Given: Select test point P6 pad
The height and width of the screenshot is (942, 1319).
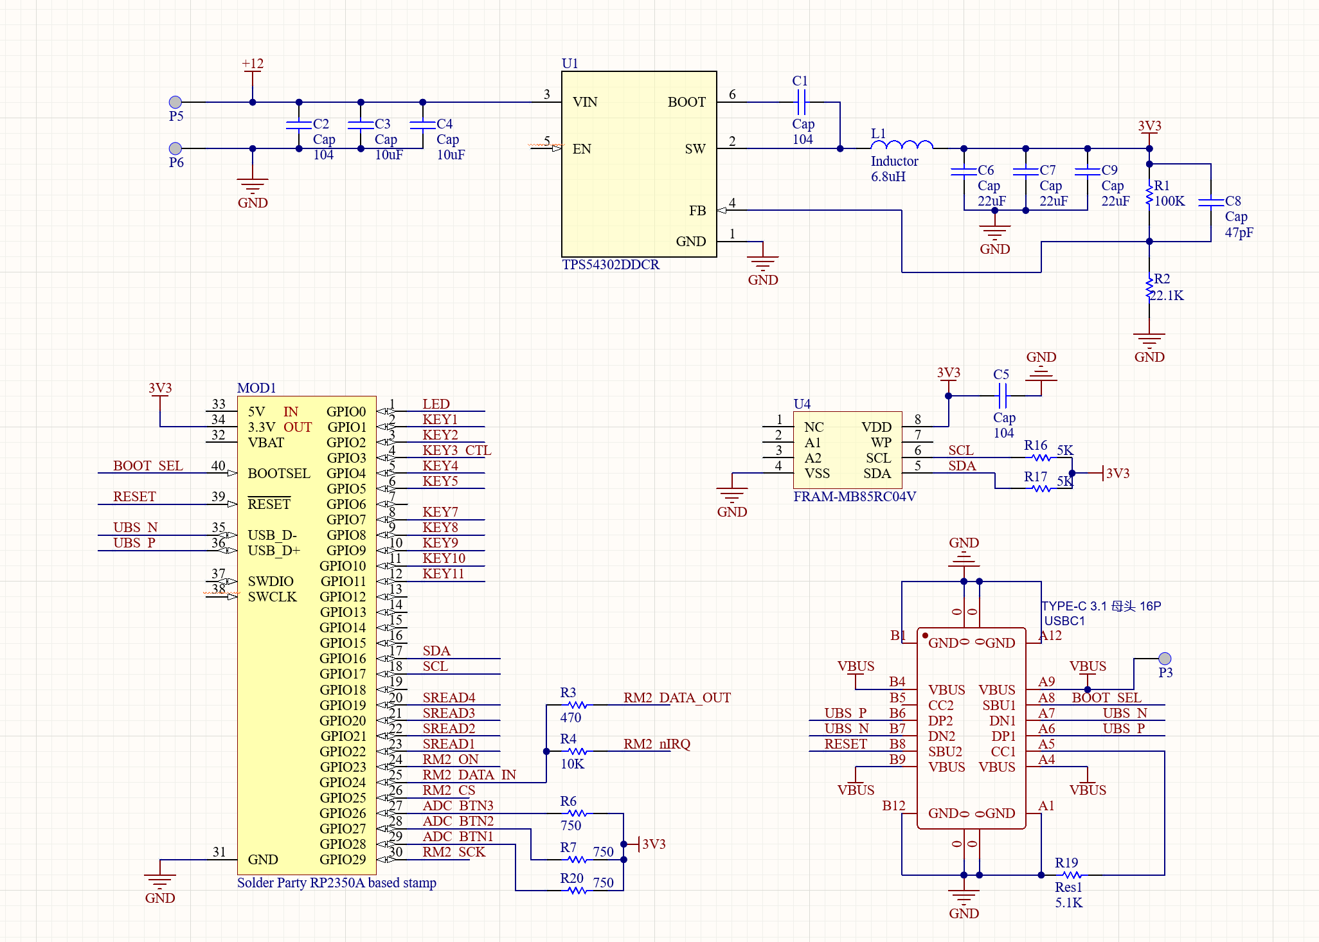Looking at the screenshot, I should point(175,148).
